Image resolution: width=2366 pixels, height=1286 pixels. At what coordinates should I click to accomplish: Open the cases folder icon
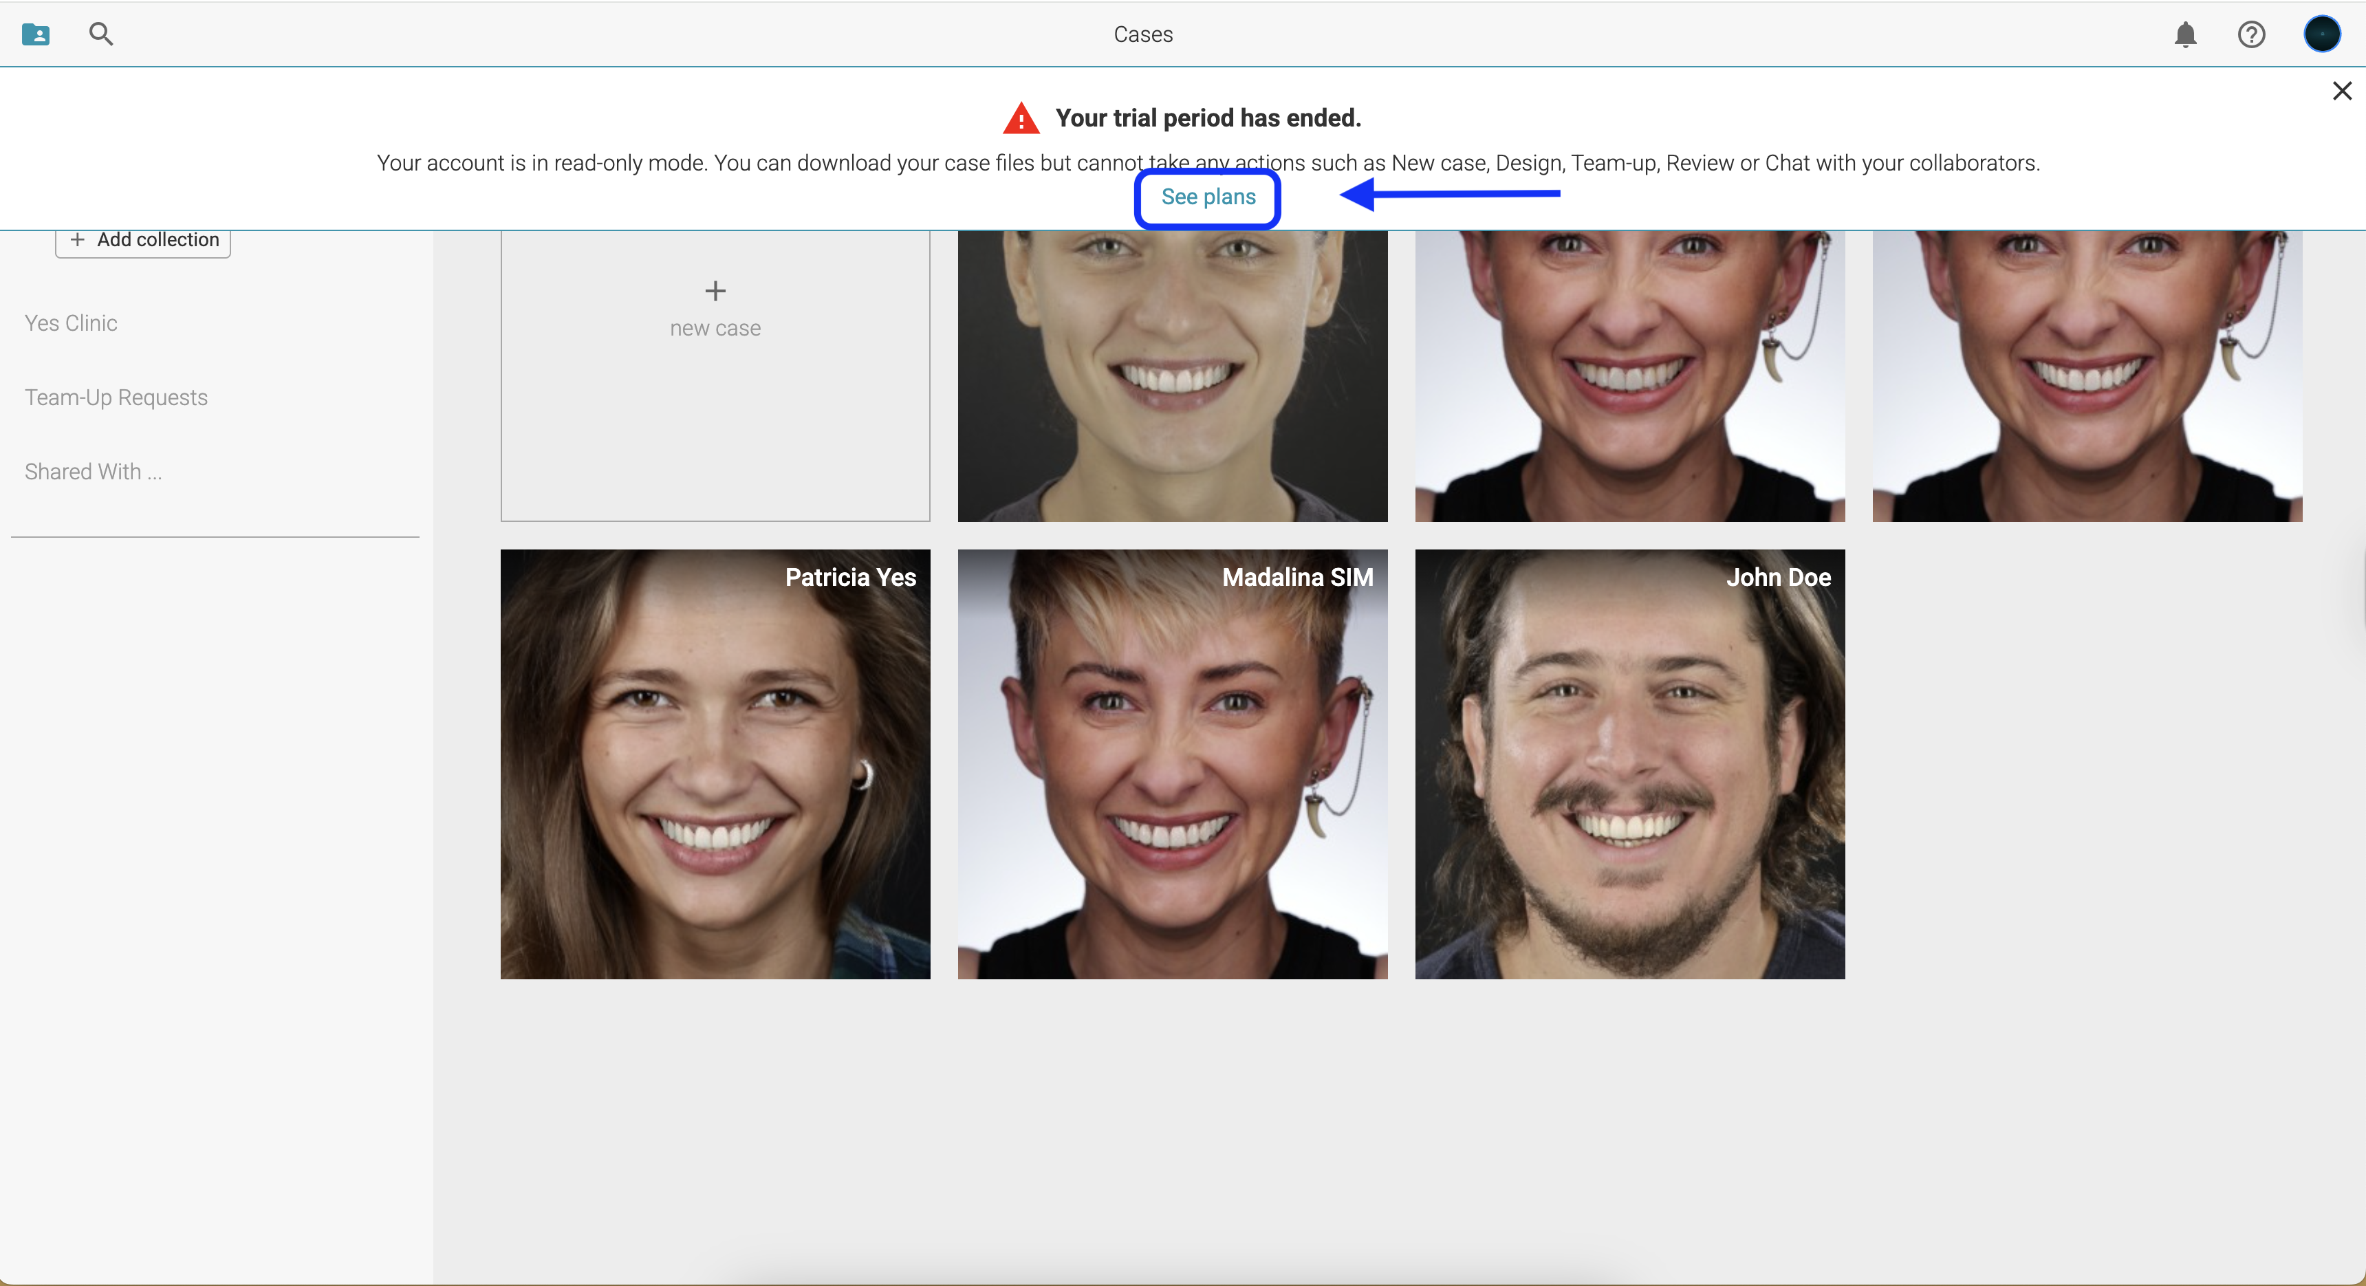click(36, 35)
